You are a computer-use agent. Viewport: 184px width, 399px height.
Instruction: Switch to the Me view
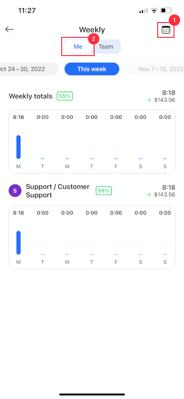pyautogui.click(x=78, y=47)
